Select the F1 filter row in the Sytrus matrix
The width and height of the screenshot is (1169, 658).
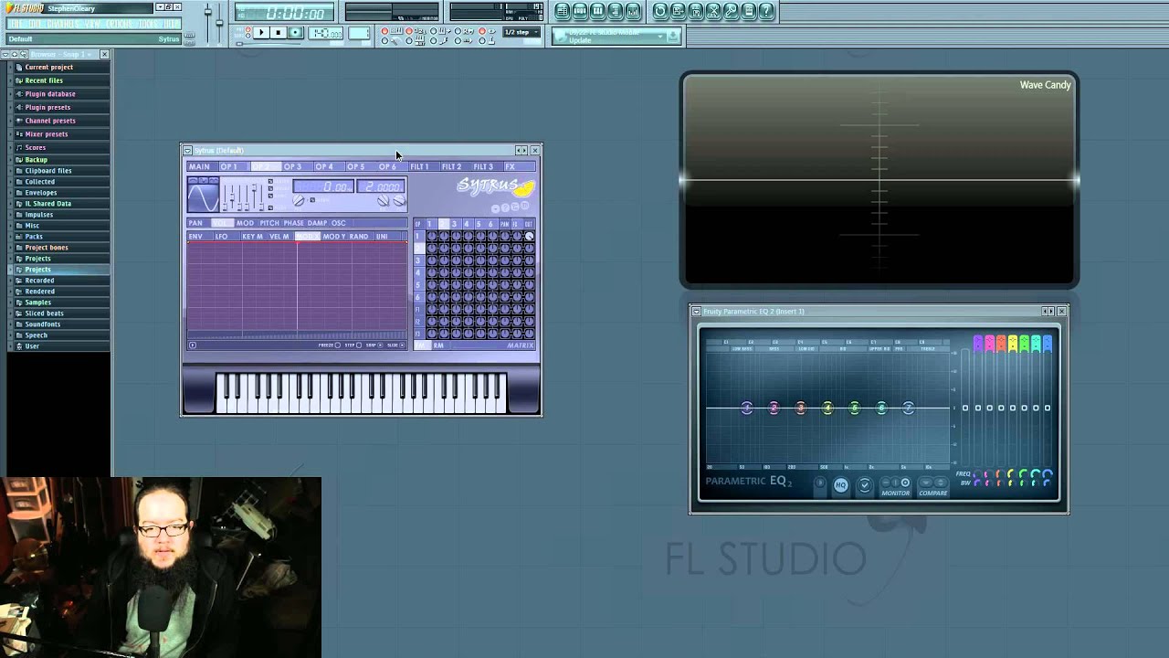(x=418, y=310)
